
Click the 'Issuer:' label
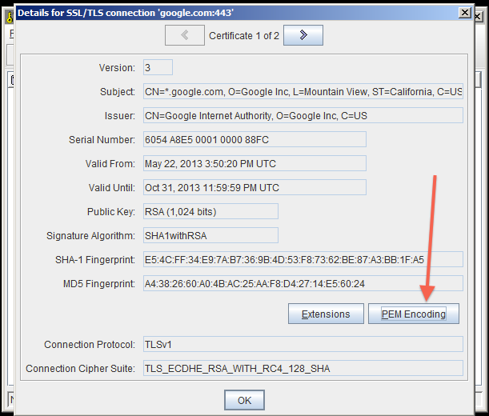(120, 116)
